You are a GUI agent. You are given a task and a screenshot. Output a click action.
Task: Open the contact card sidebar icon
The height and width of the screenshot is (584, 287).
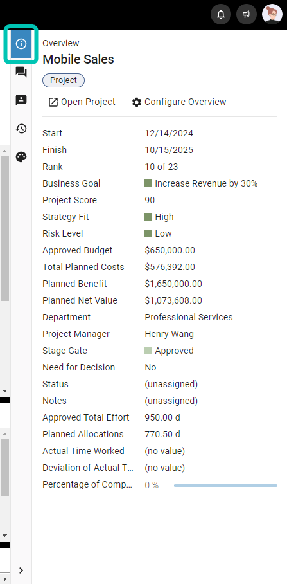tap(21, 100)
